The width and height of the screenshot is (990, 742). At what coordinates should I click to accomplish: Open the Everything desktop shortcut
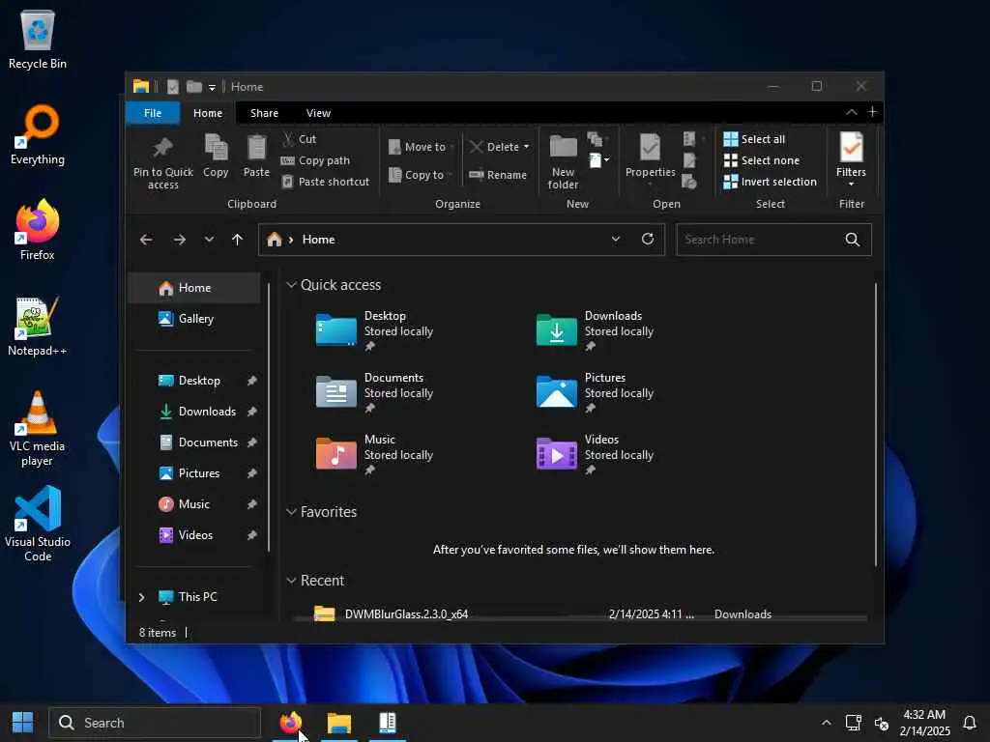(x=38, y=135)
